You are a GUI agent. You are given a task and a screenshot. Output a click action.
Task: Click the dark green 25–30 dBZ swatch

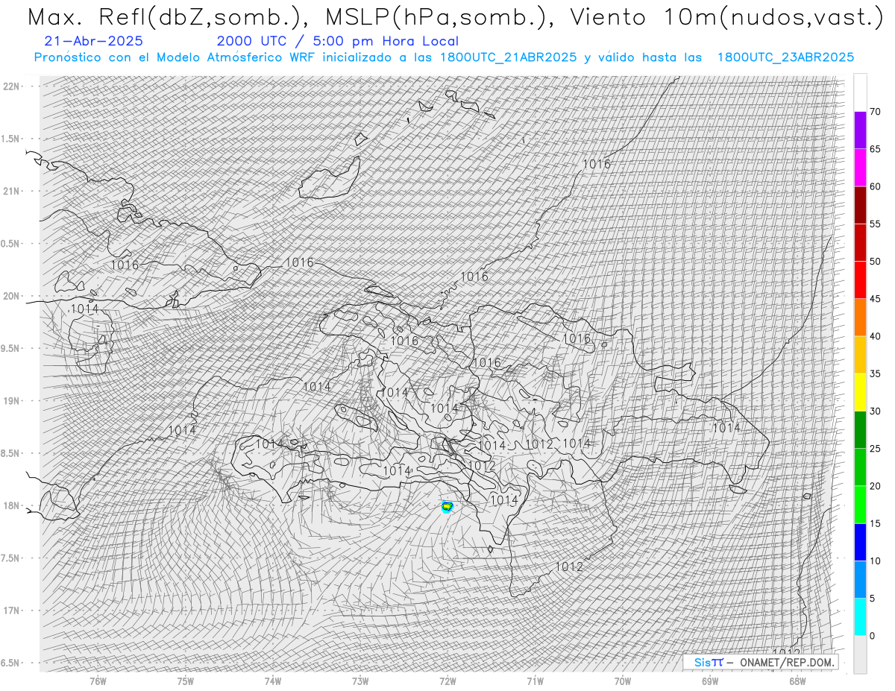tap(860, 429)
